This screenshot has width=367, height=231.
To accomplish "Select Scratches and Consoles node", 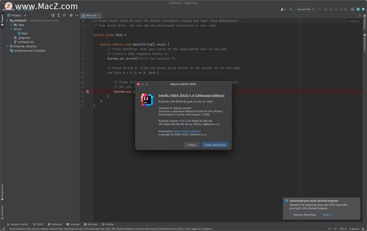I will [27, 50].
